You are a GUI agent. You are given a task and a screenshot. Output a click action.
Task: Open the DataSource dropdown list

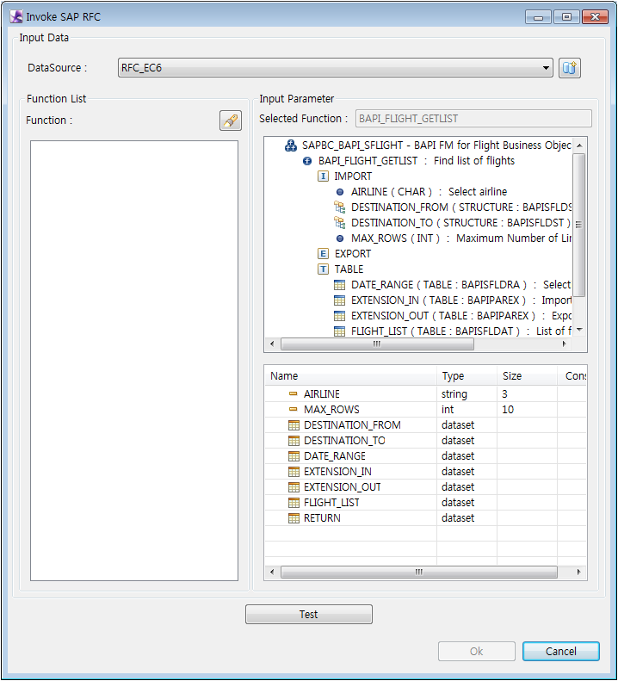547,68
